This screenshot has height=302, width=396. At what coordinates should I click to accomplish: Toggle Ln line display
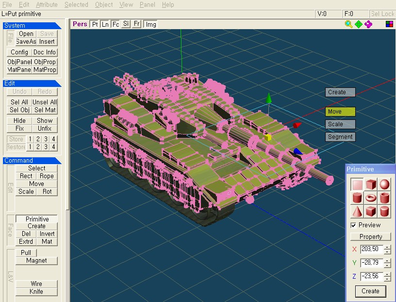coord(105,24)
